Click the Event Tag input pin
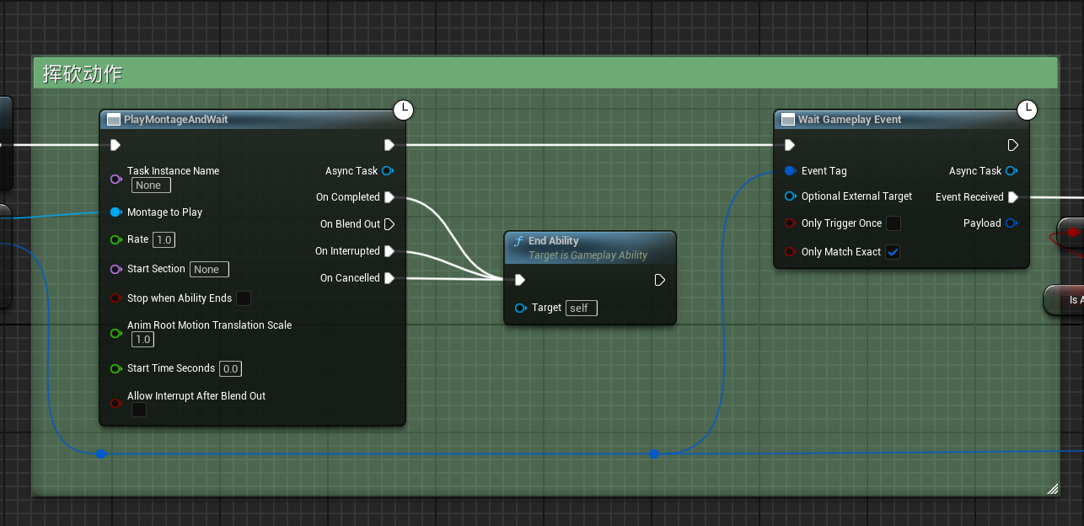 (791, 171)
